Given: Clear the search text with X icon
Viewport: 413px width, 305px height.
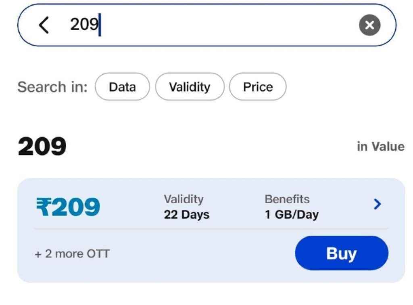Looking at the screenshot, I should (x=369, y=25).
